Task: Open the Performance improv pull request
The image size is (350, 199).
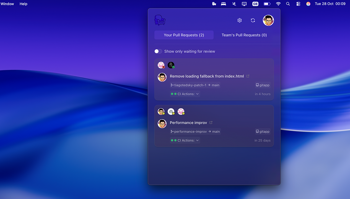Action: tap(188, 123)
